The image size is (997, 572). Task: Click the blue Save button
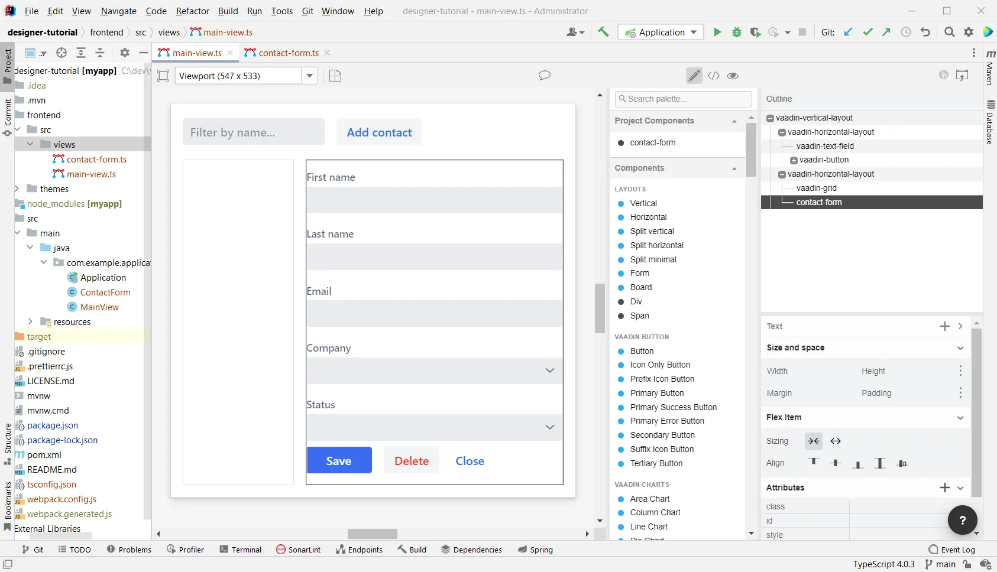pos(339,461)
